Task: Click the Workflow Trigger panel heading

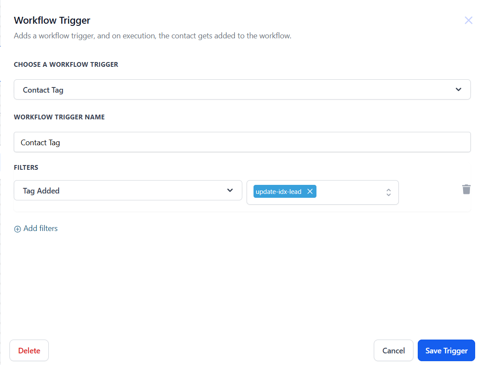Action: pos(52,20)
